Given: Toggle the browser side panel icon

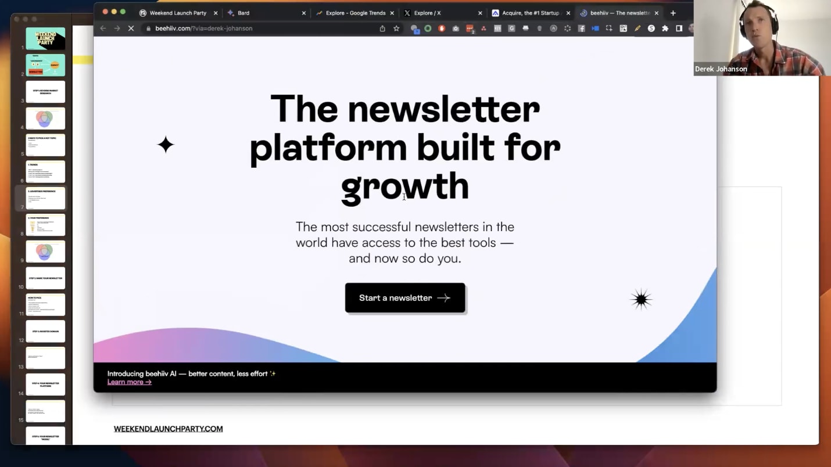Looking at the screenshot, I should click(x=679, y=28).
